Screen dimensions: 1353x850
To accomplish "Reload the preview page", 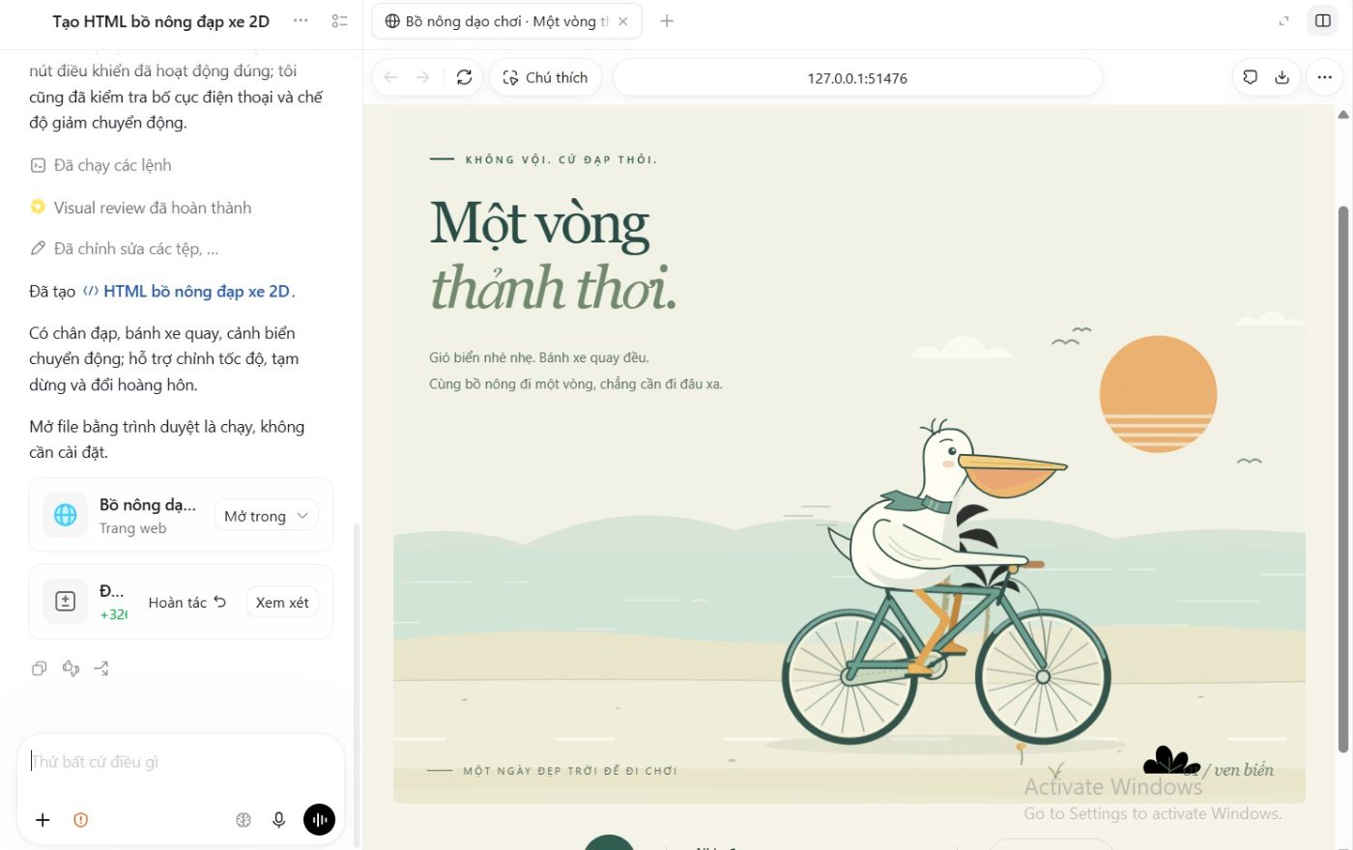I will 464,77.
